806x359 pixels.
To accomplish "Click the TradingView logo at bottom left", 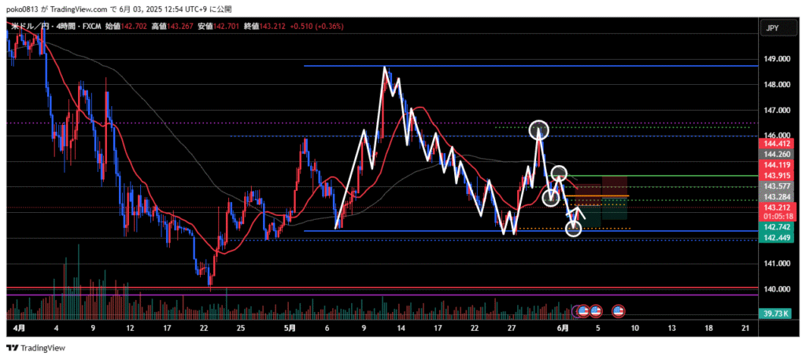I will tap(37, 348).
